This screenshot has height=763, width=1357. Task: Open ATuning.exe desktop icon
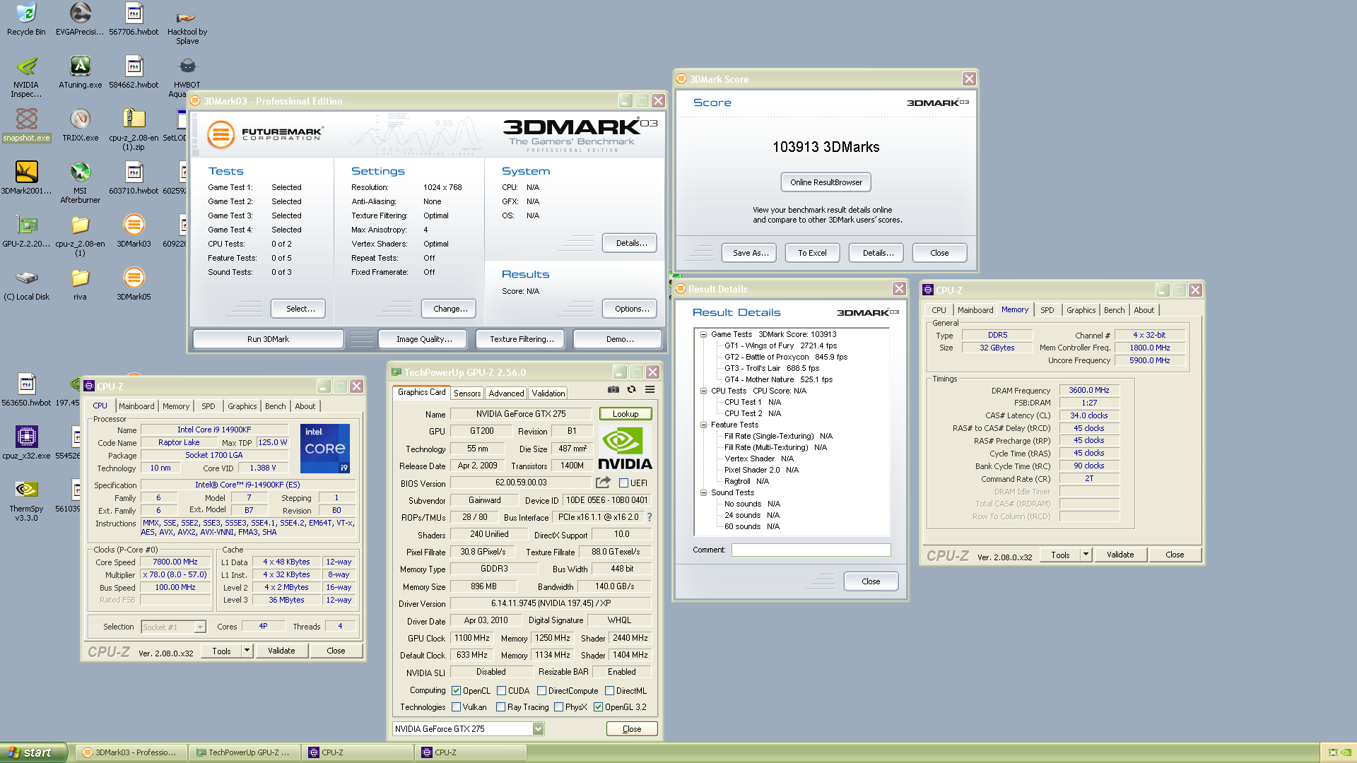(x=80, y=72)
